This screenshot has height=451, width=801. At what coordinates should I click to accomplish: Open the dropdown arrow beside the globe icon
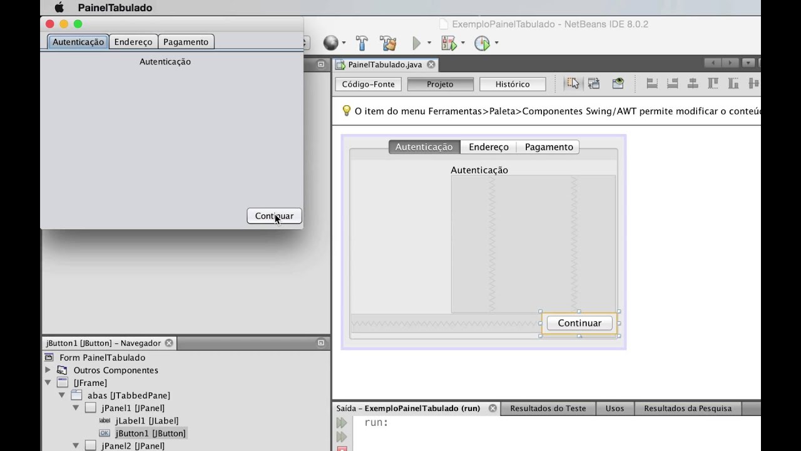[x=344, y=43]
